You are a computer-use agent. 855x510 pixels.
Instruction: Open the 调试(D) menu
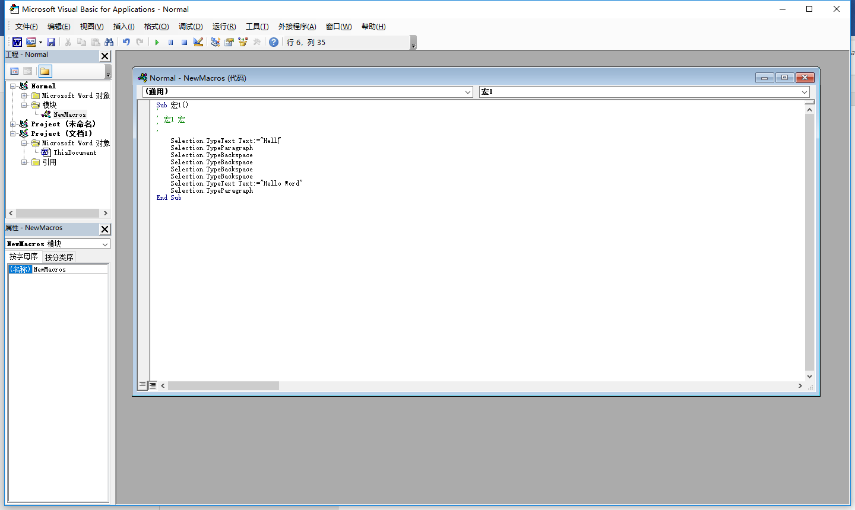190,27
